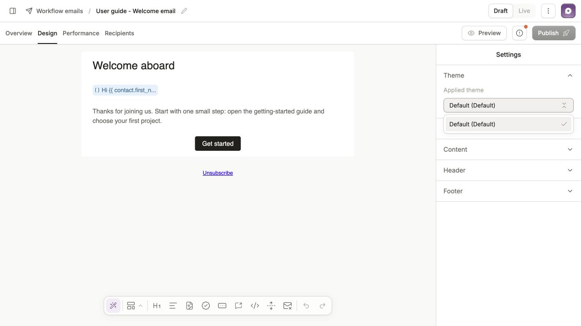Edit the email name with the pencil icon

click(x=184, y=11)
